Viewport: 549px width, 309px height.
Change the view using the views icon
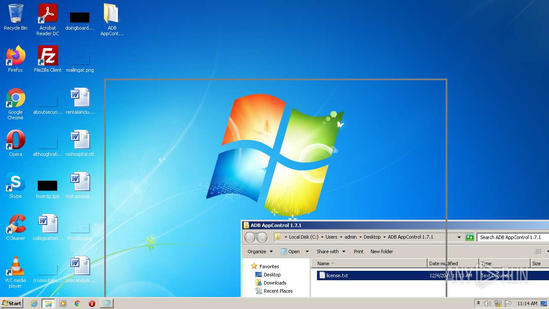pyautogui.click(x=538, y=251)
